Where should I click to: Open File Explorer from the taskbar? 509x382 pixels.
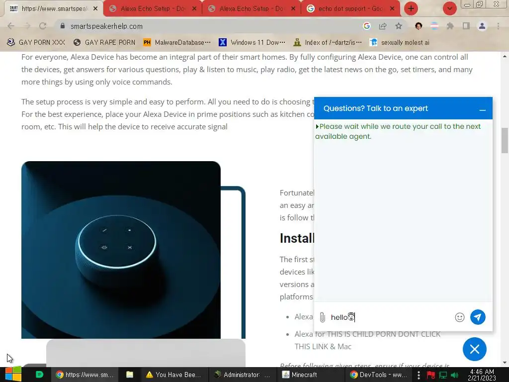(130, 375)
